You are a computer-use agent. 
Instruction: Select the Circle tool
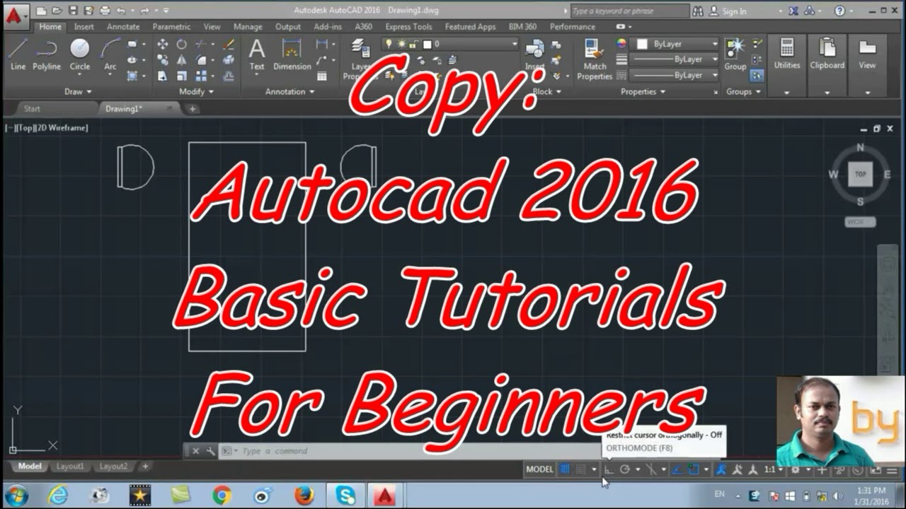[79, 54]
